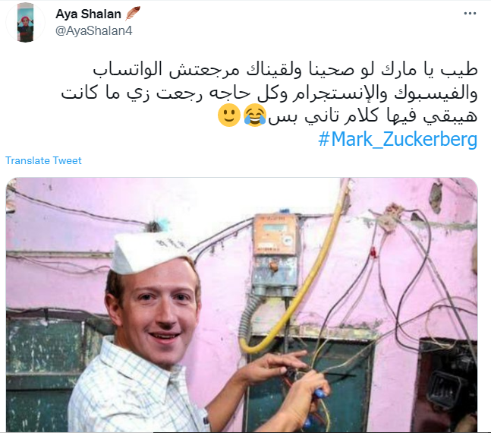Click the Aya Shalan display name
The width and height of the screenshot is (491, 433).
point(88,14)
